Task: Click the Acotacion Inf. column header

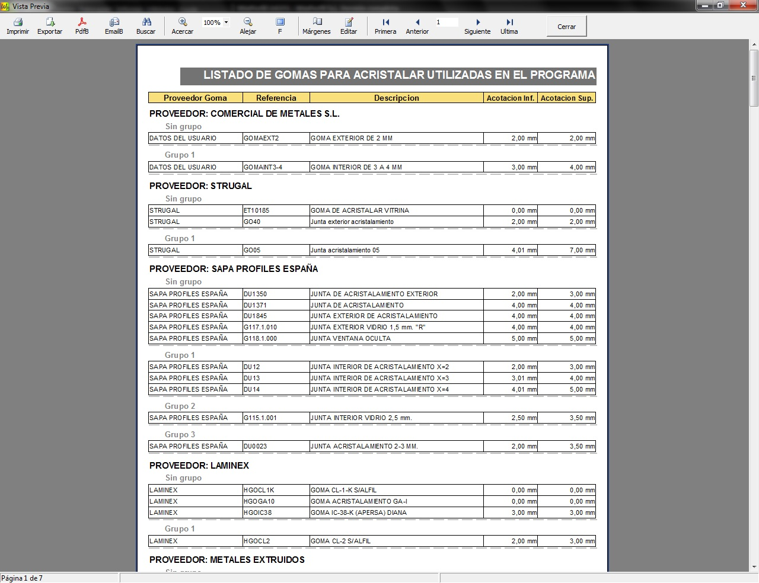Action: pos(511,98)
